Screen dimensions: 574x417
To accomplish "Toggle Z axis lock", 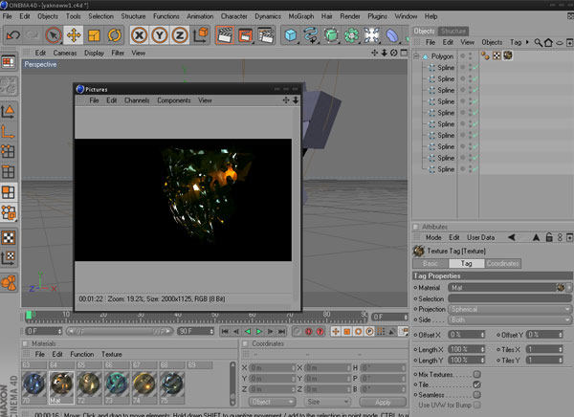I will click(x=180, y=35).
